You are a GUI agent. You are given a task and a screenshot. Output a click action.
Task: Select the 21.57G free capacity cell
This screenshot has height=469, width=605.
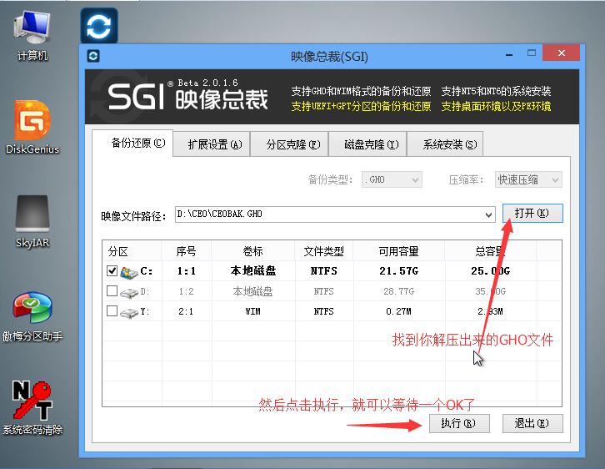click(x=398, y=271)
